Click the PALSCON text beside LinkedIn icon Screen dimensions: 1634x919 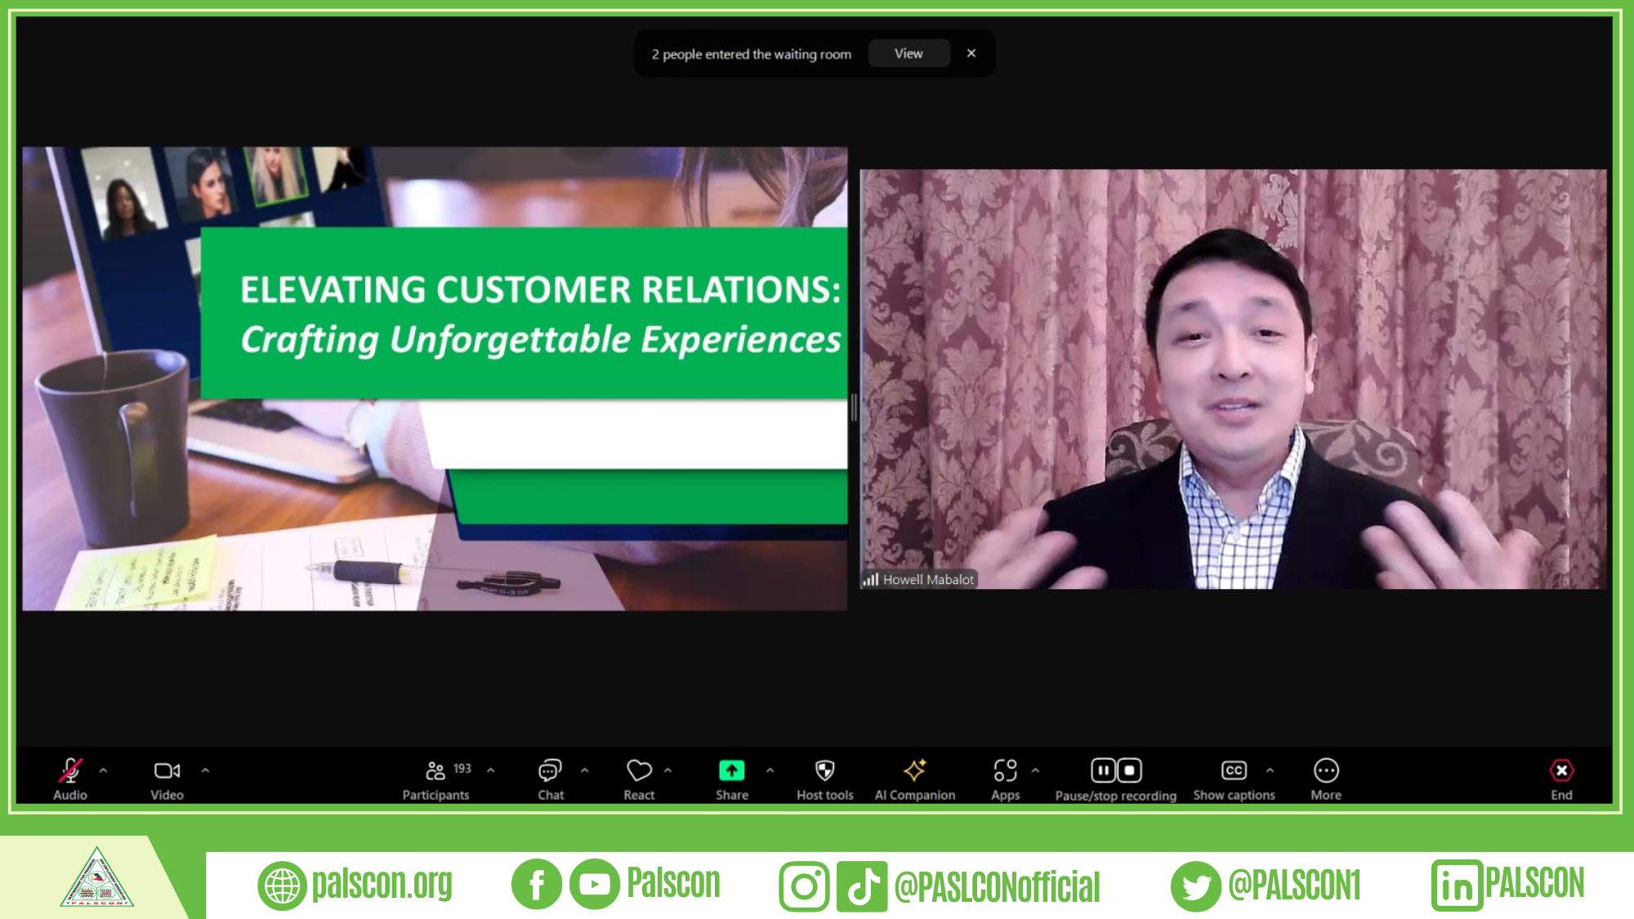coord(1534,883)
